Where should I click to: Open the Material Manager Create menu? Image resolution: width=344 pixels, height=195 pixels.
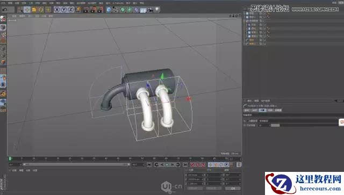15,170
